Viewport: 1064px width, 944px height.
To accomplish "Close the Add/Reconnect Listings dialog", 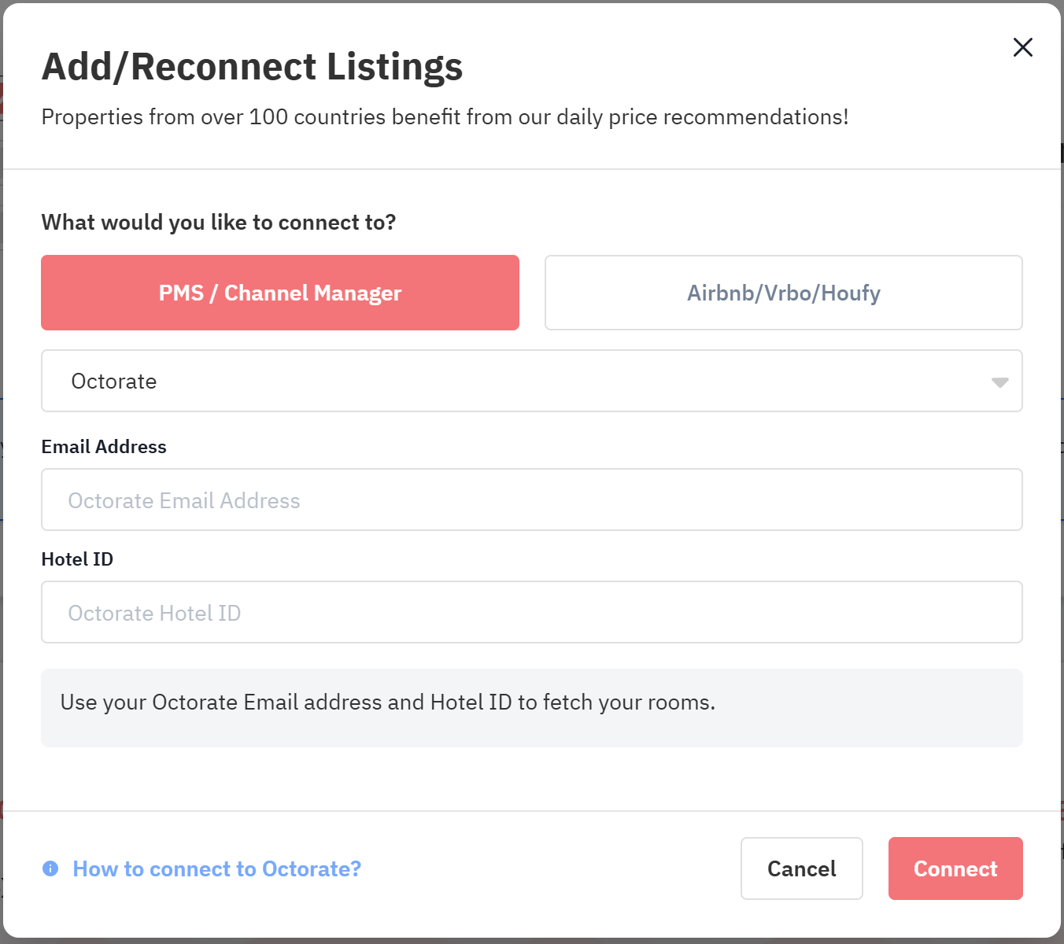I will pyautogui.click(x=1022, y=47).
